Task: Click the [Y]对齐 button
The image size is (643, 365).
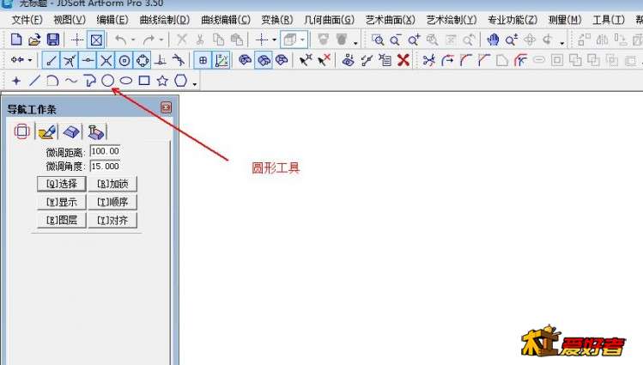Action: tap(112, 220)
